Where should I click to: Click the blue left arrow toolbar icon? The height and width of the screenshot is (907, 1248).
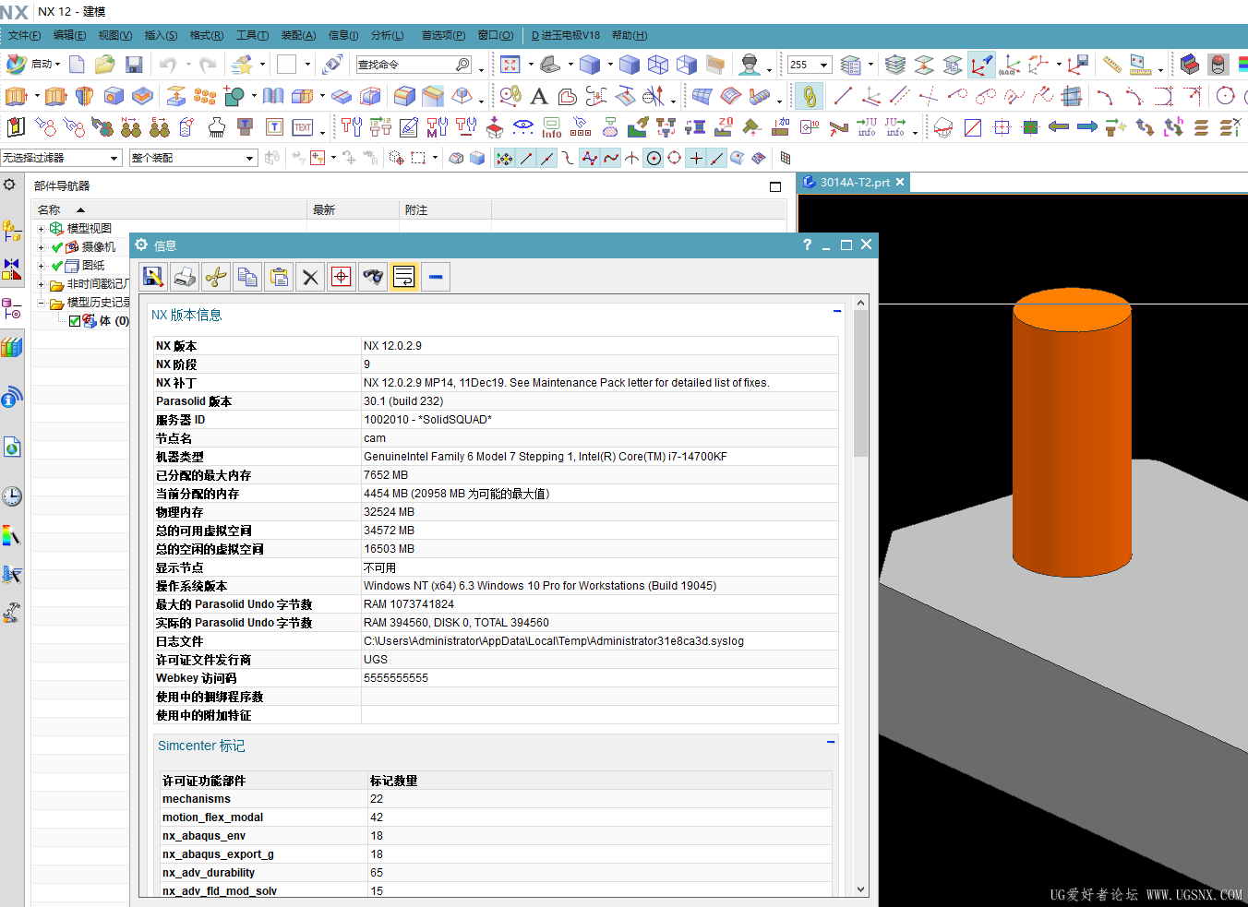point(1059,127)
